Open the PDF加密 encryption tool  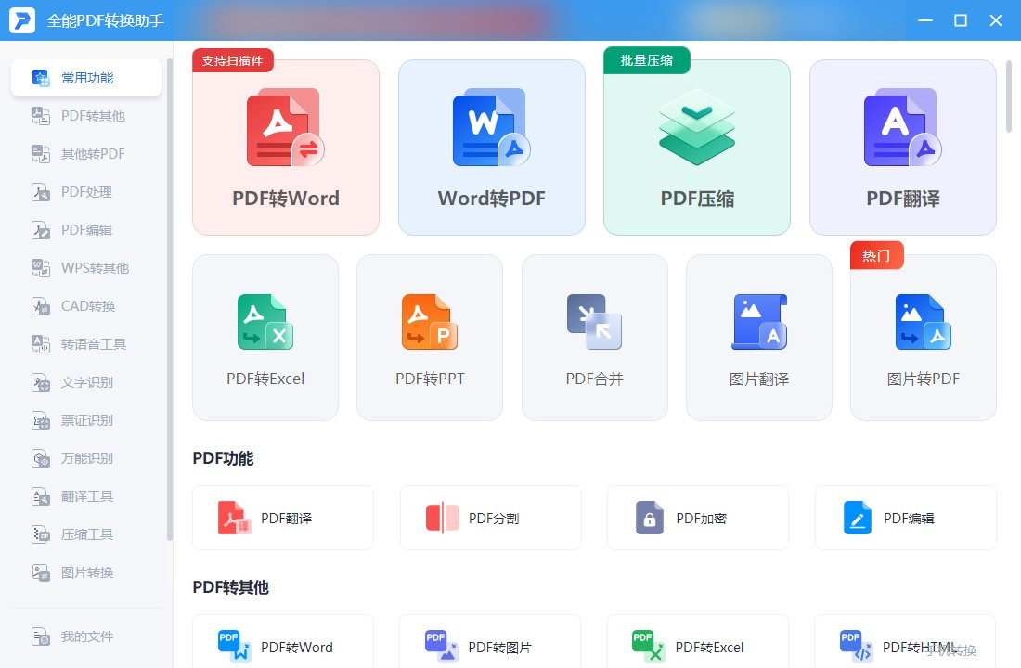(697, 518)
